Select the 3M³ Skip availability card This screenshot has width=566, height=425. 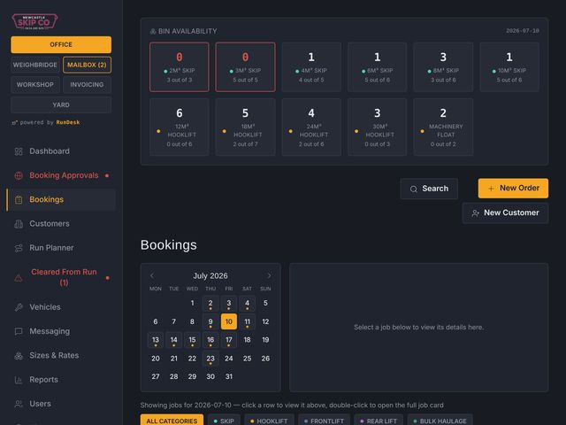(246, 67)
